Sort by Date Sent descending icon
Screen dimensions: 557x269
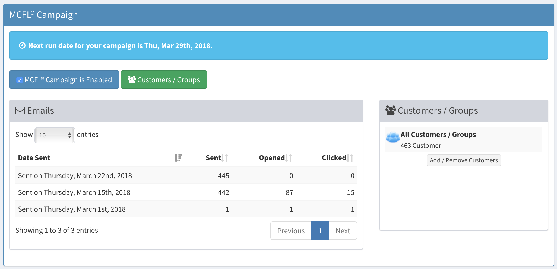point(178,158)
